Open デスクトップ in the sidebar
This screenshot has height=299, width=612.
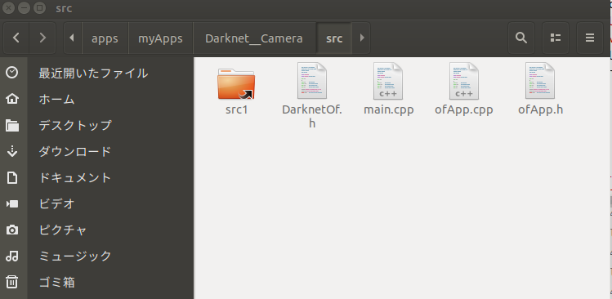click(x=75, y=125)
